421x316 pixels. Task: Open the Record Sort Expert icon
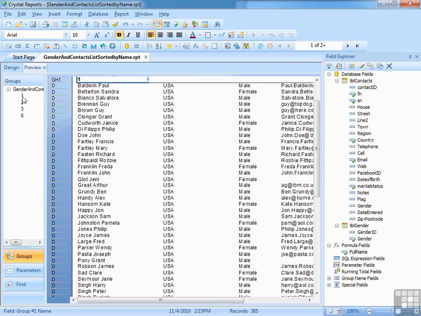click(159, 46)
